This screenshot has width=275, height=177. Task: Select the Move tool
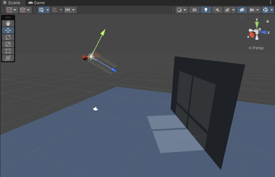click(8, 30)
